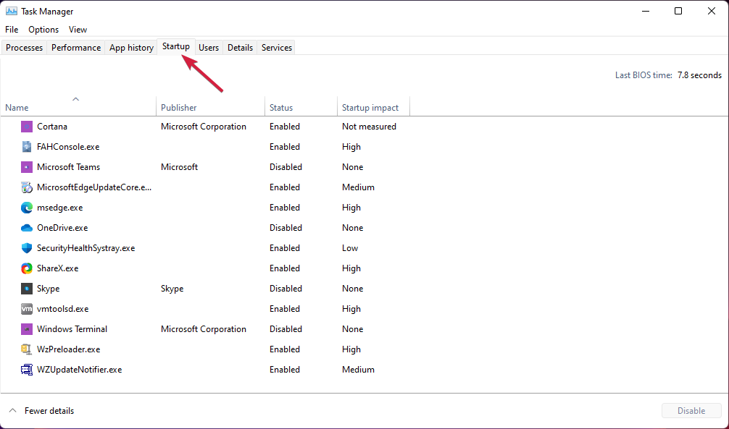Select the WZUpdateNotifier.exe row
The height and width of the screenshot is (429, 729).
[x=79, y=370]
